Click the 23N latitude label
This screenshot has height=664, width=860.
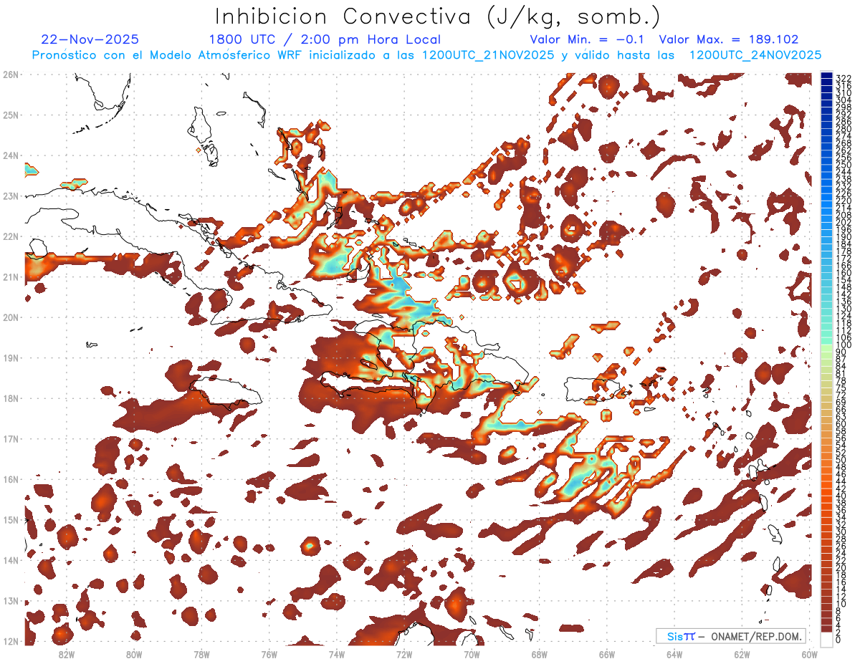click(x=11, y=196)
